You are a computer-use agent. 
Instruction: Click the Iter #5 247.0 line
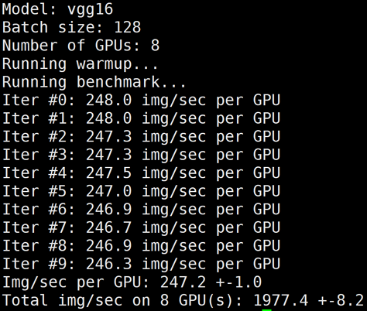[x=141, y=192]
